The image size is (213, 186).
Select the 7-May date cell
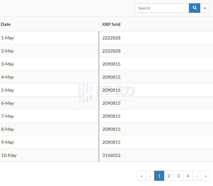[49, 116]
